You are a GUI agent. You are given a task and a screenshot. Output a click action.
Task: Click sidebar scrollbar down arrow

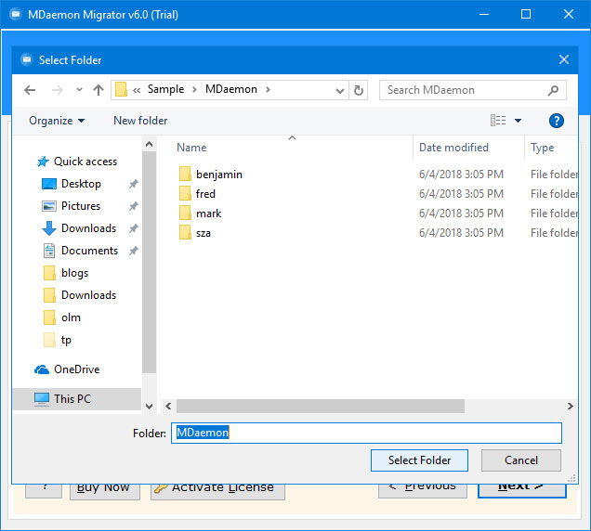pos(150,407)
